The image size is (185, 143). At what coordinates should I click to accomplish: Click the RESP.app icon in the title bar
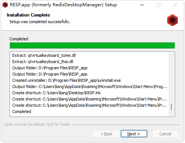point(5,5)
